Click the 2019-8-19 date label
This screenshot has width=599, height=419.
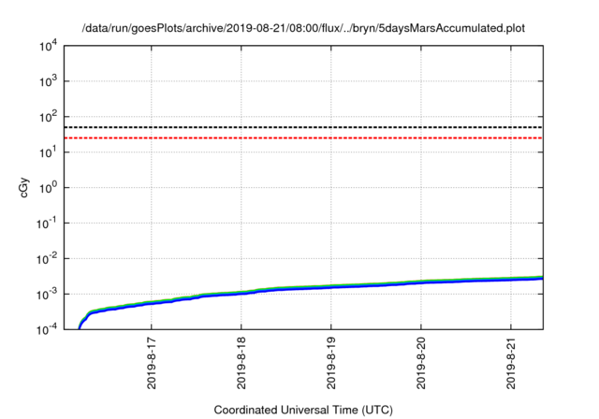331,363
